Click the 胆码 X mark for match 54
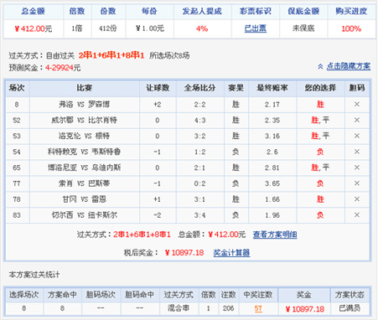The image size is (378, 320). pos(357,152)
